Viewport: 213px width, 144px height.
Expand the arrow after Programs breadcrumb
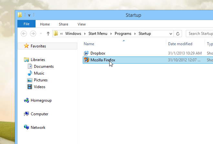(135, 34)
